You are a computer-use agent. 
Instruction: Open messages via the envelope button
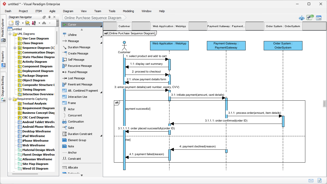(311, 180)
